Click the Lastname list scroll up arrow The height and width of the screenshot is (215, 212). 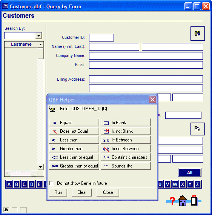40,45
